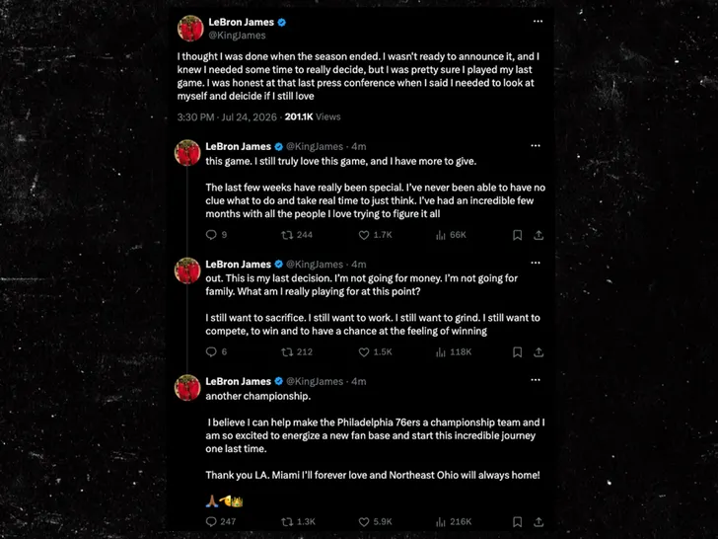Share the tweet with 66K views

coord(538,235)
